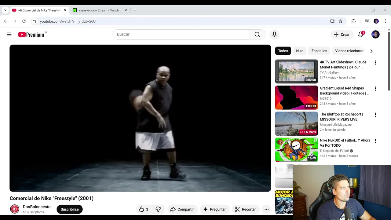Open options for the Claude Monet video
The image size is (391, 220).
tap(375, 63)
